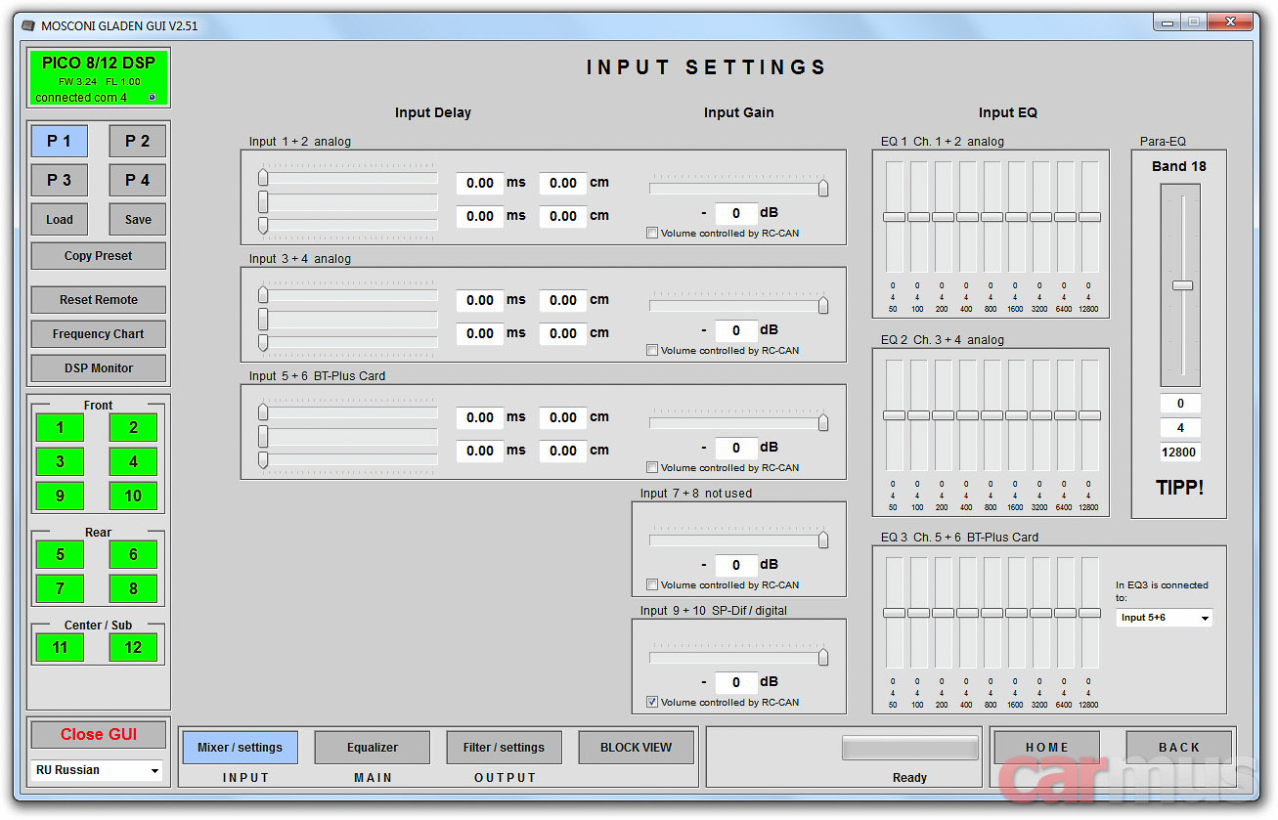Click EQ 2 800 Hz band slider
Screen dimensions: 1278x820
pos(992,415)
